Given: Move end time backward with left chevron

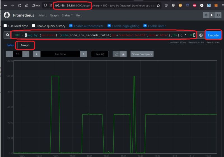Looking at the screenshot, I should click(37, 54).
